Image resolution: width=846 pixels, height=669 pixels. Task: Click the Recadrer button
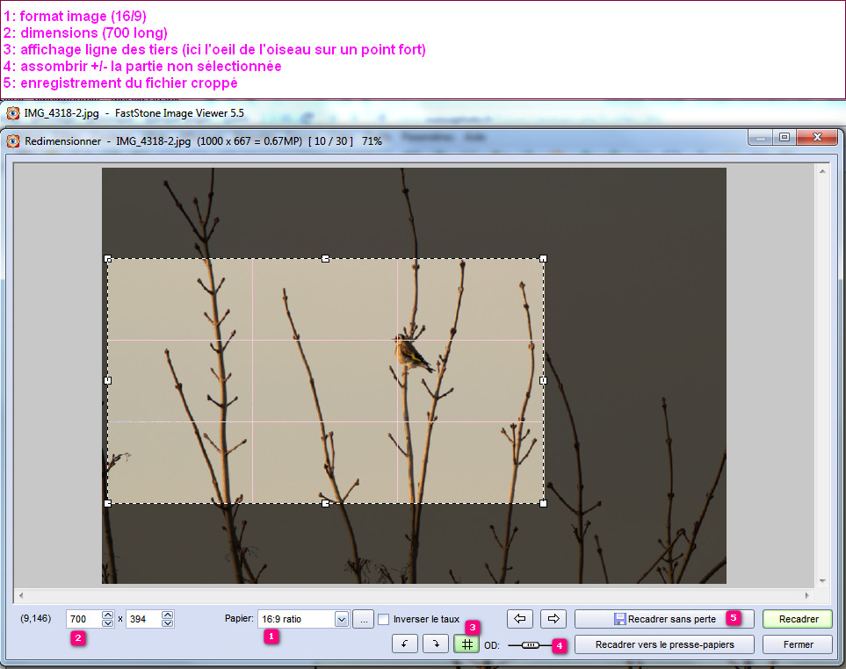point(798,619)
